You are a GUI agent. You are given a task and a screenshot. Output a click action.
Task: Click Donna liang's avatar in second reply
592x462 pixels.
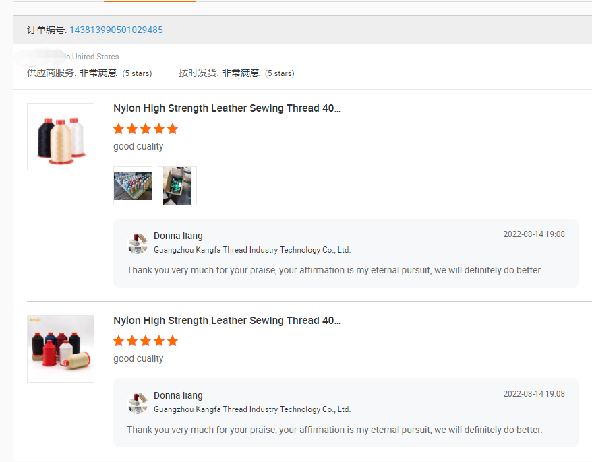pos(138,403)
